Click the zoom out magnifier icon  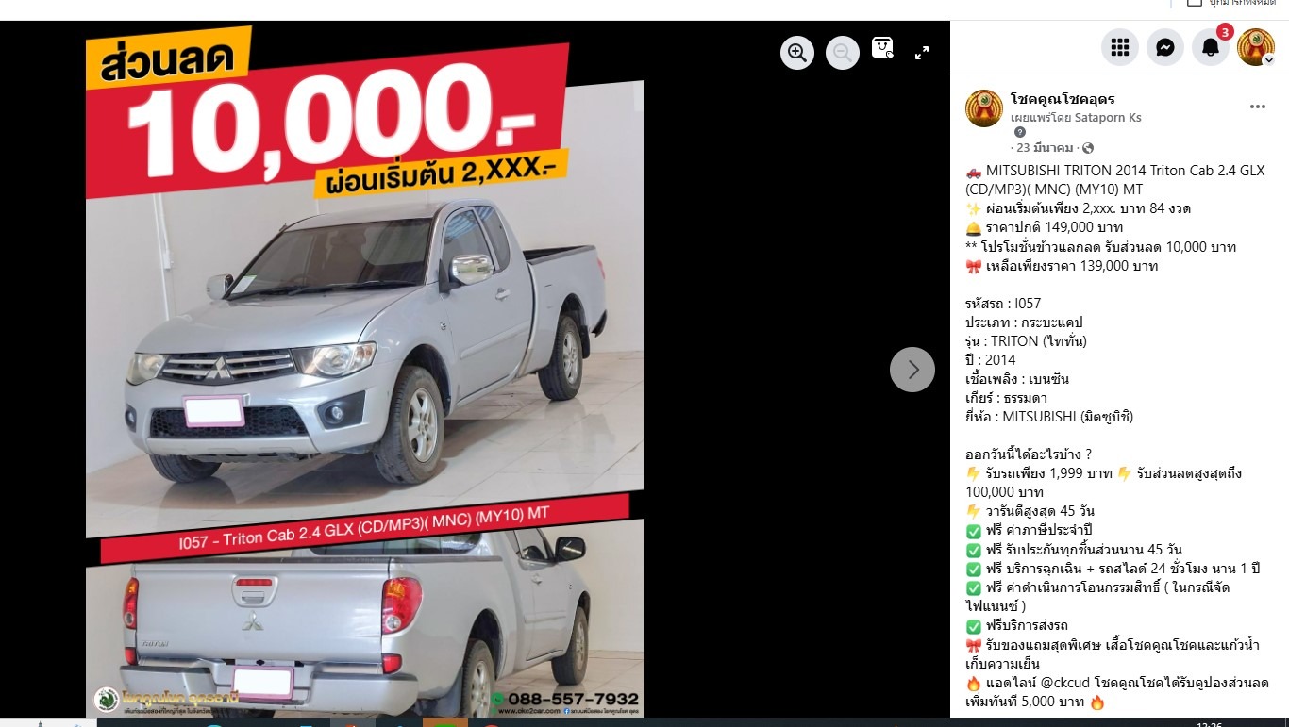[843, 53]
